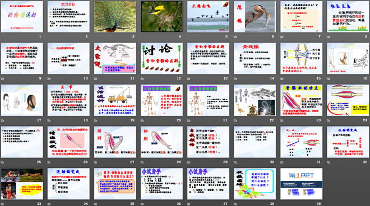370x206 pixels.
Task: Select slide 33 with athletes and cheetah
Action: [x=22, y=184]
